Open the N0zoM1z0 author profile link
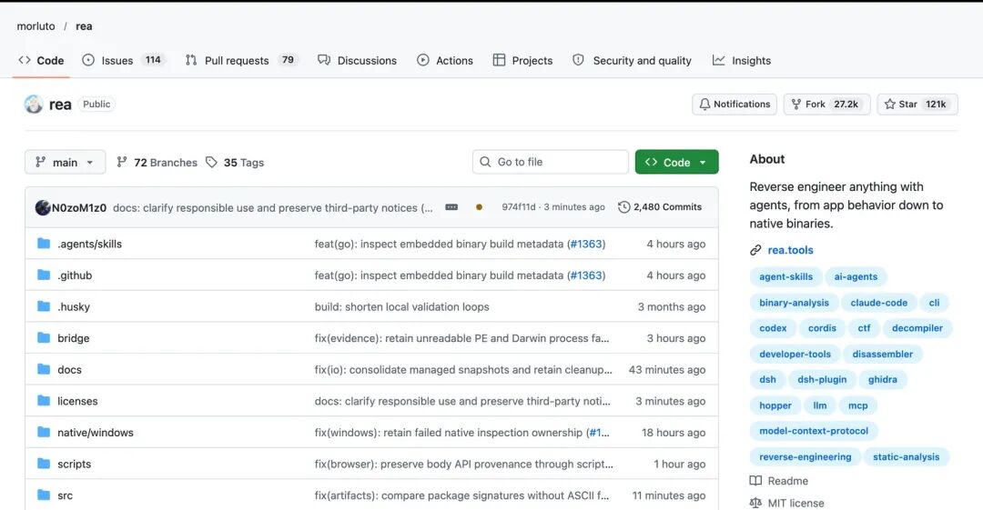The width and height of the screenshot is (983, 510). [x=79, y=207]
